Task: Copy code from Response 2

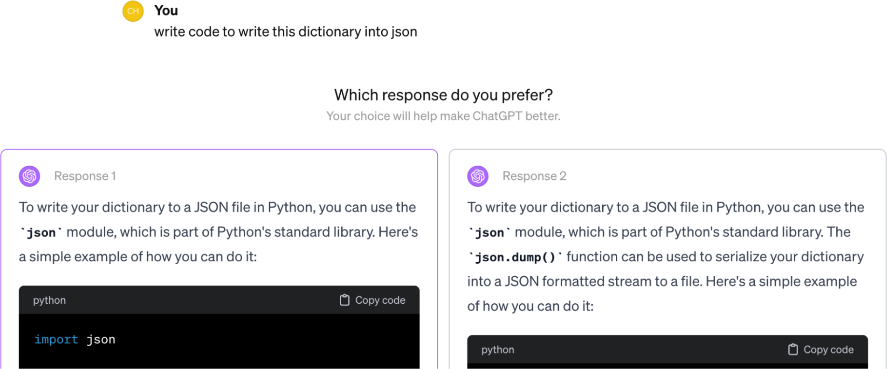Action: tap(820, 349)
